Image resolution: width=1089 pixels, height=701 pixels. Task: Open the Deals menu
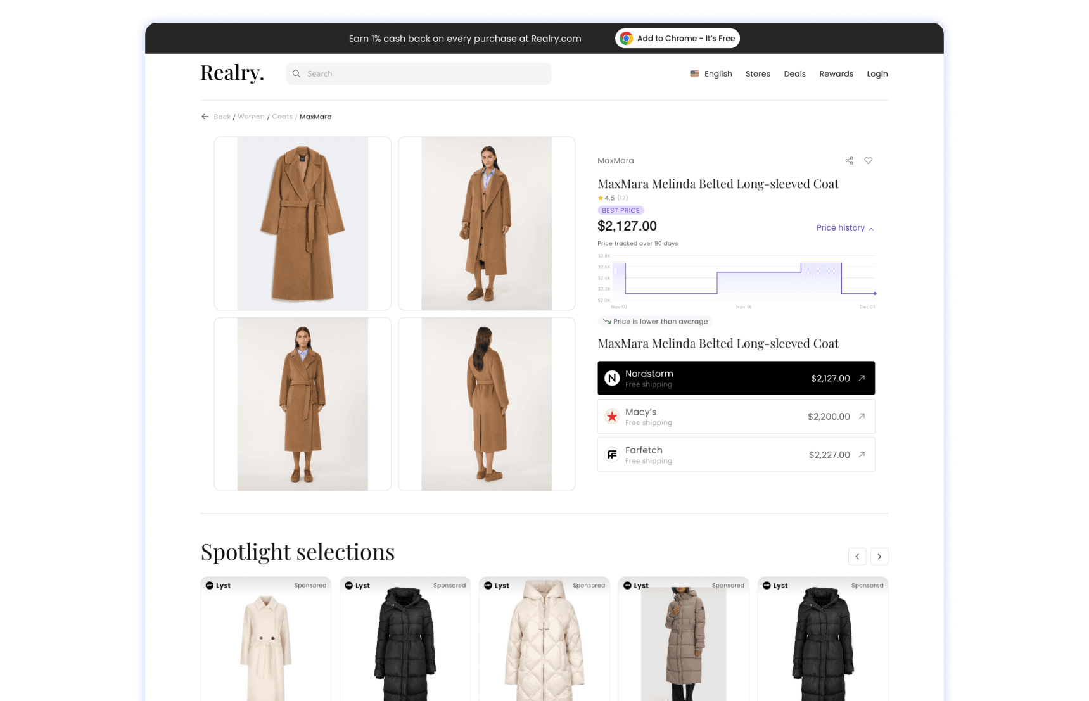tap(794, 74)
